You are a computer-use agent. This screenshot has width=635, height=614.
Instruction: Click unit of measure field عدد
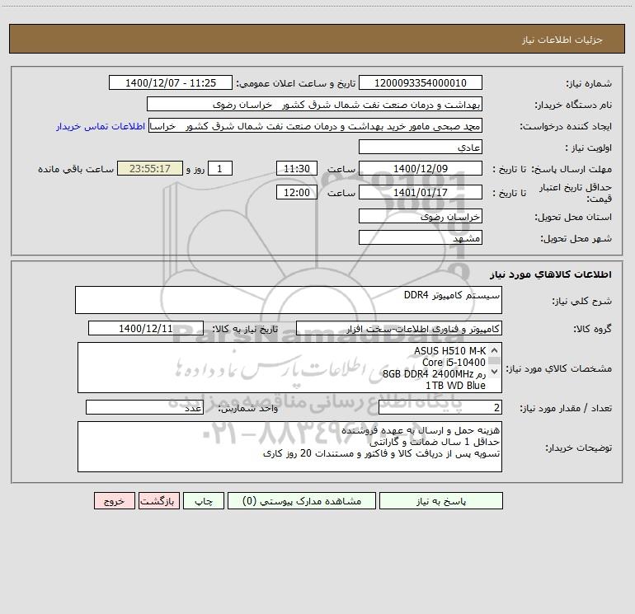[x=144, y=408]
